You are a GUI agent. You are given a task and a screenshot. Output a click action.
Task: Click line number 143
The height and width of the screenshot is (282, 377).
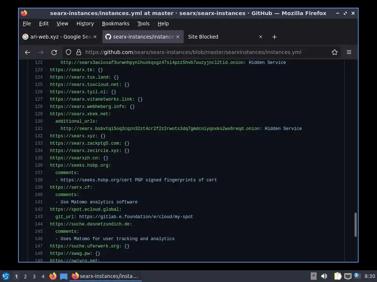(x=38, y=217)
